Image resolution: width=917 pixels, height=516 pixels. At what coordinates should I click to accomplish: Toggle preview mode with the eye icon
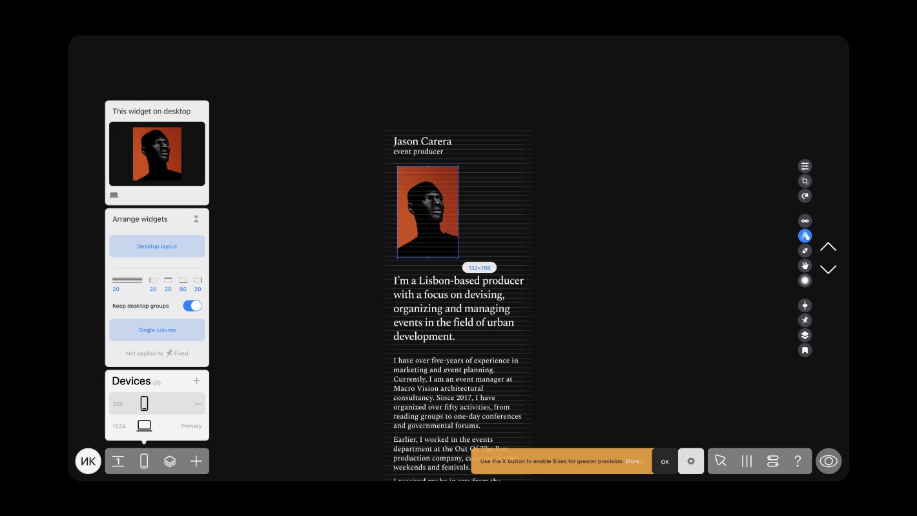point(829,461)
